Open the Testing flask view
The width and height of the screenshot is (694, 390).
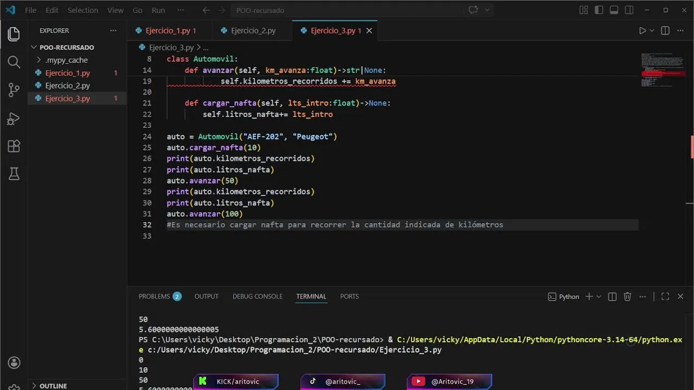coord(14,174)
